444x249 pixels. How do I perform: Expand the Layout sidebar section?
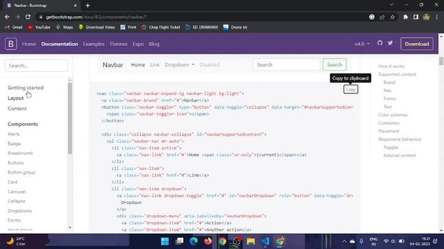pyautogui.click(x=15, y=98)
